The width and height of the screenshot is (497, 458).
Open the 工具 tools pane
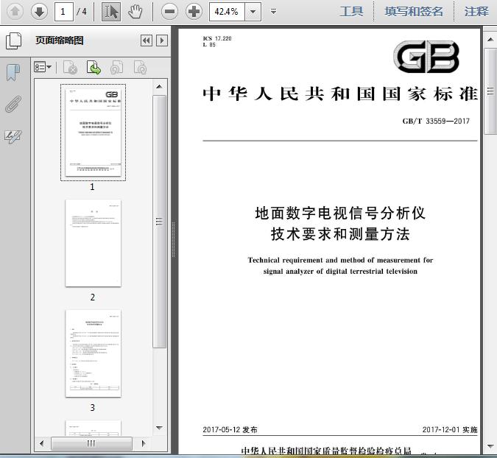[351, 11]
